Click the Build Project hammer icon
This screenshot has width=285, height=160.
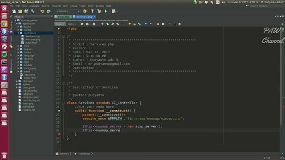(x=92, y=11)
